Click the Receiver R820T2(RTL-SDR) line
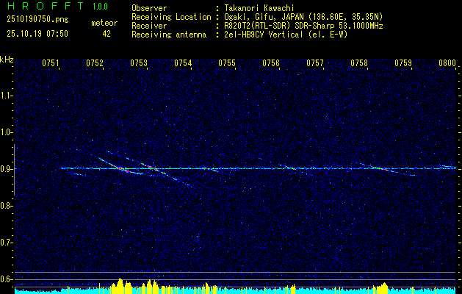 304,26
